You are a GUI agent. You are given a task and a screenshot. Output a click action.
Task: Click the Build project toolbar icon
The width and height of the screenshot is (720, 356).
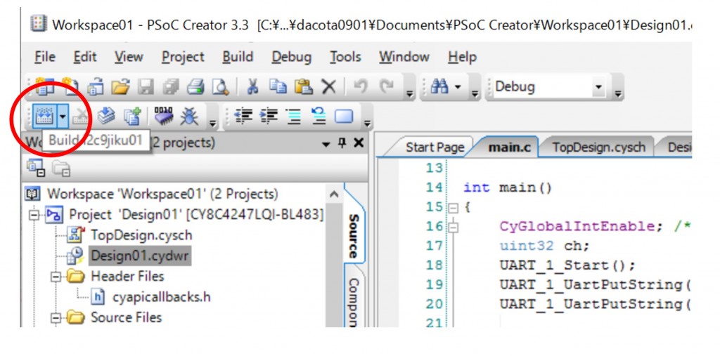pyautogui.click(x=44, y=117)
